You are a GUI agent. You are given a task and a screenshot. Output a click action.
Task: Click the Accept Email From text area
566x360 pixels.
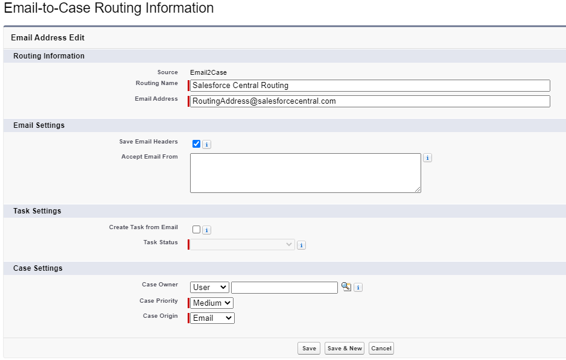click(x=305, y=173)
